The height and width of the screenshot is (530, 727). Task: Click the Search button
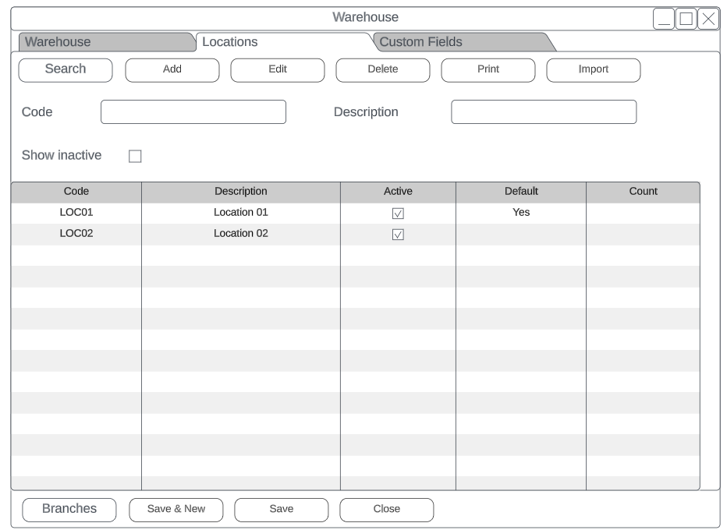pos(66,70)
